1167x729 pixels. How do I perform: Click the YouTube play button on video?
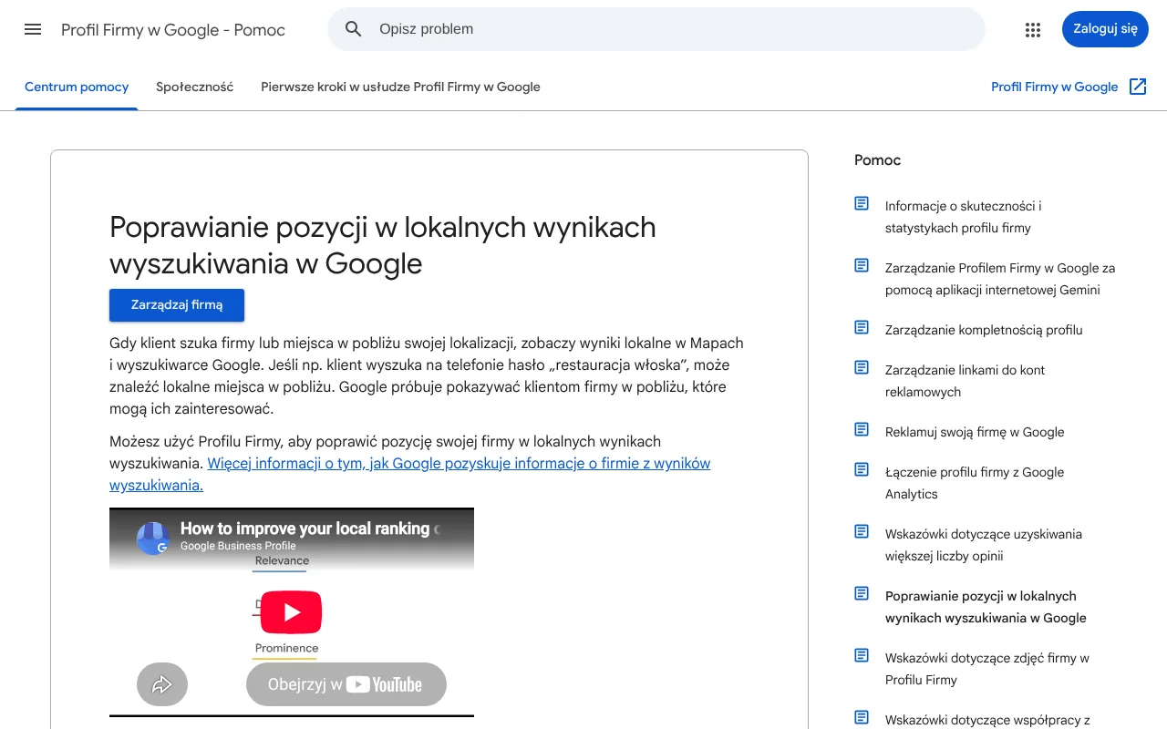pyautogui.click(x=292, y=612)
